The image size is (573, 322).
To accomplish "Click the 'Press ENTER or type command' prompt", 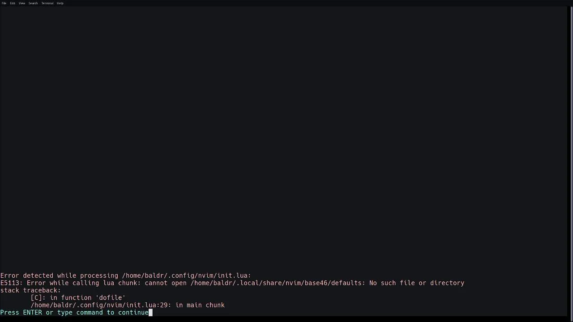I will [x=74, y=313].
